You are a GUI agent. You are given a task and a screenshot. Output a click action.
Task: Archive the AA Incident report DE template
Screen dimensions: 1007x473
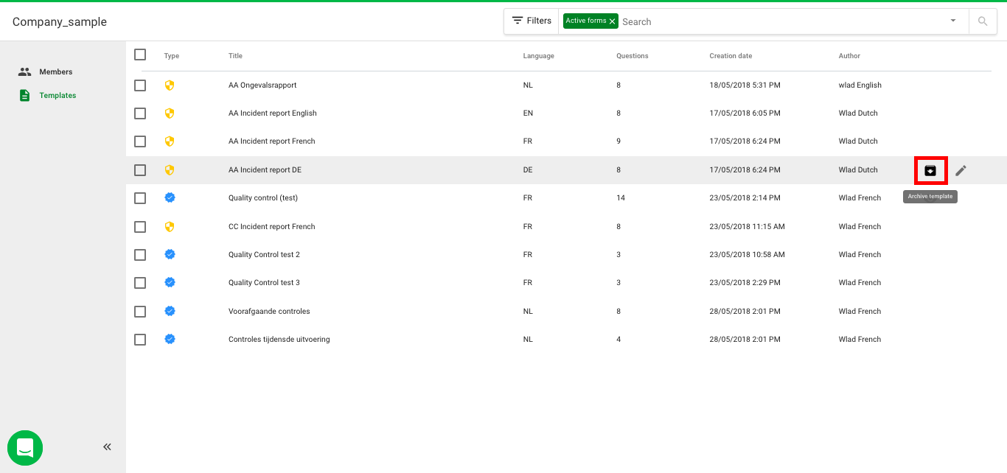click(930, 170)
